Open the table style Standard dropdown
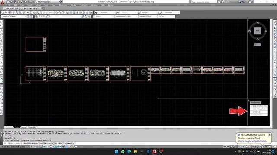277x155 pixels. [x=149, y=12]
